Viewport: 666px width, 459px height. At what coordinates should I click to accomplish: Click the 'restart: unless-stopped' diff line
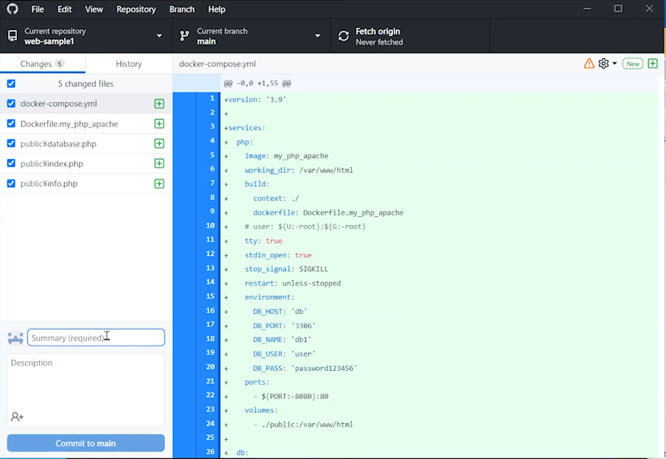(x=439, y=283)
